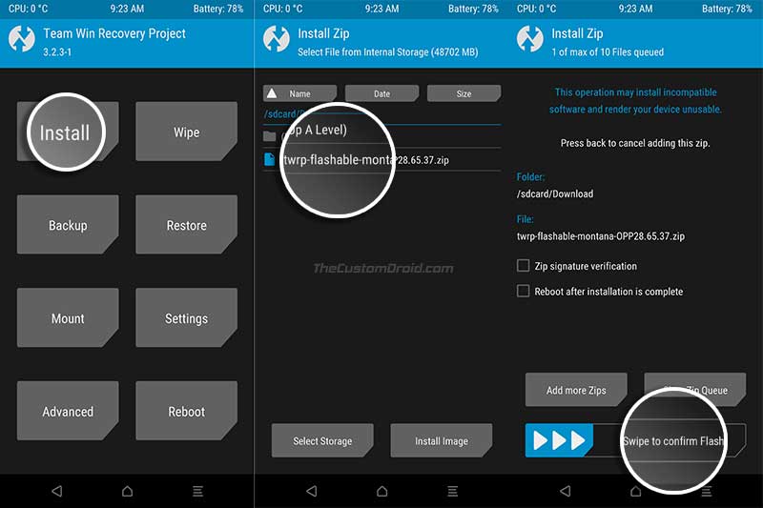763x508 pixels.
Task: Click the folder icon beside Up A Level
Action: pos(270,136)
